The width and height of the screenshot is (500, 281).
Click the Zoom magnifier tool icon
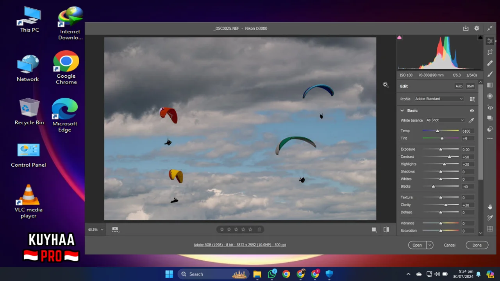[386, 85]
